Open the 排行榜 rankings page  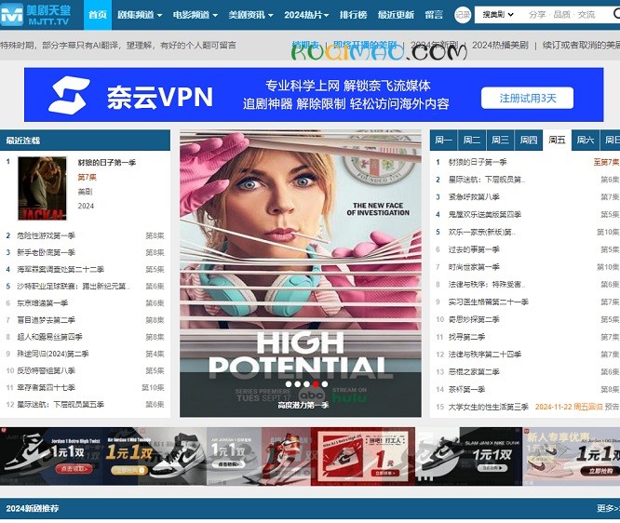pos(353,15)
